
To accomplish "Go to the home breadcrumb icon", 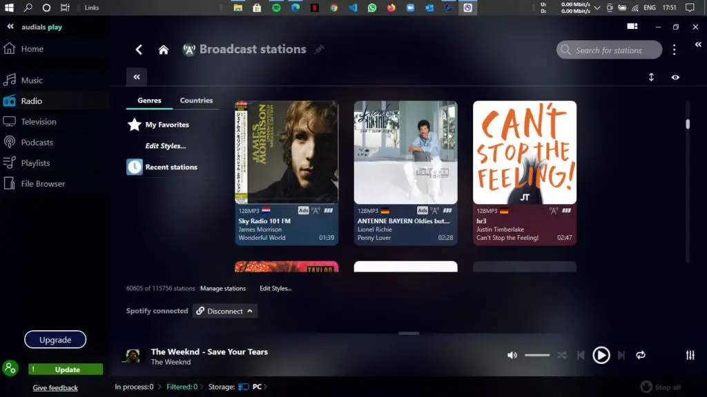I will click(x=163, y=50).
